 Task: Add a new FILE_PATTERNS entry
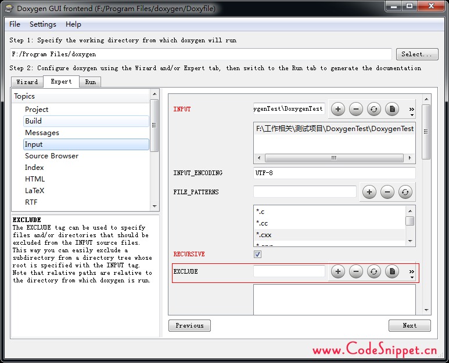pyautogui.click(x=369, y=192)
